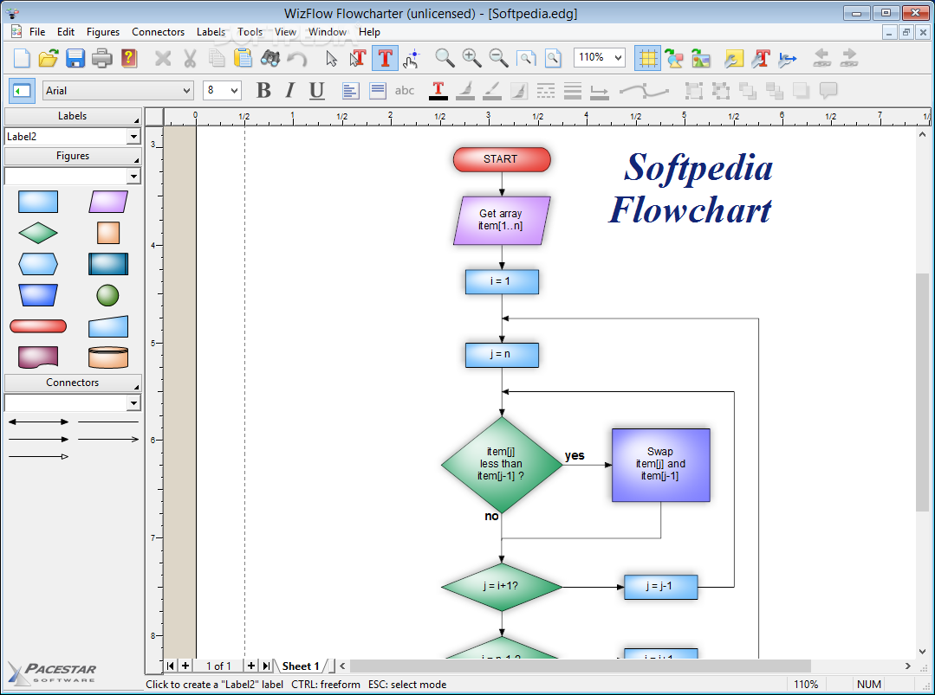Screen dimensions: 935x695
Task: Click the plain magnifier zoom tool
Action: click(x=445, y=58)
